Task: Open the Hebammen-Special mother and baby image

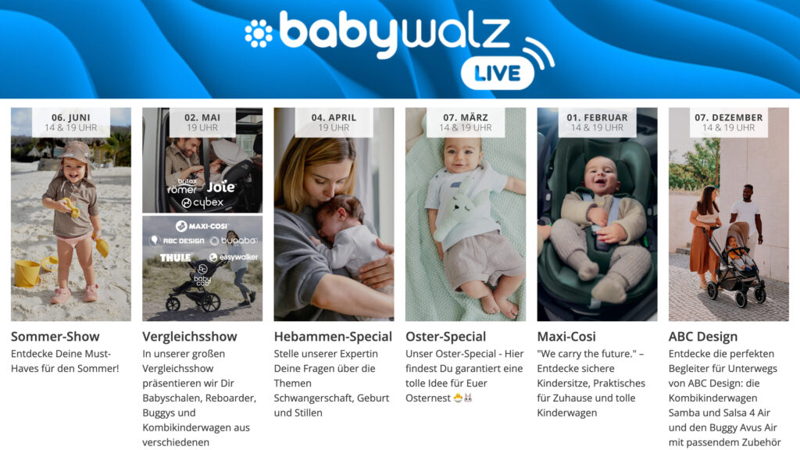Action: coord(334,214)
